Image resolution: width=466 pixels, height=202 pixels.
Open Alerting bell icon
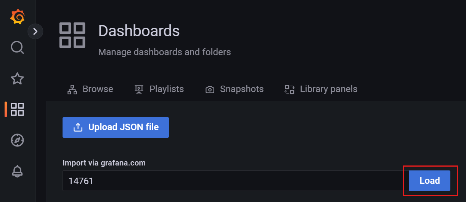pos(18,171)
